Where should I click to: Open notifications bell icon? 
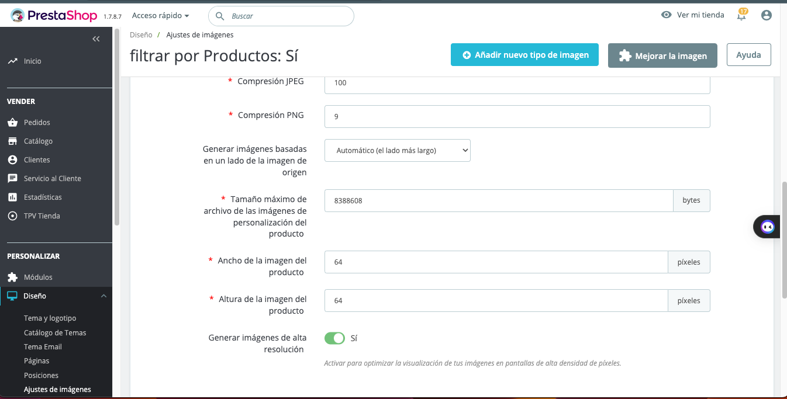(x=741, y=16)
